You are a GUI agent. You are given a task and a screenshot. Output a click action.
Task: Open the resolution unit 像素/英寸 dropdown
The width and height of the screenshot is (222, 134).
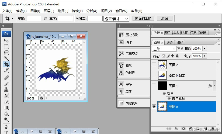(x=116, y=19)
